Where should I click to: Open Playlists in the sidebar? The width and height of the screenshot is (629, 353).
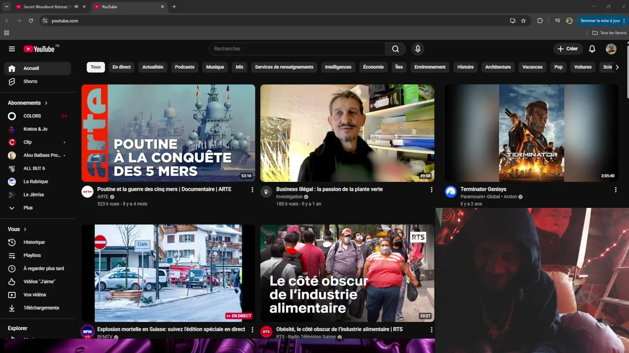tap(37, 255)
